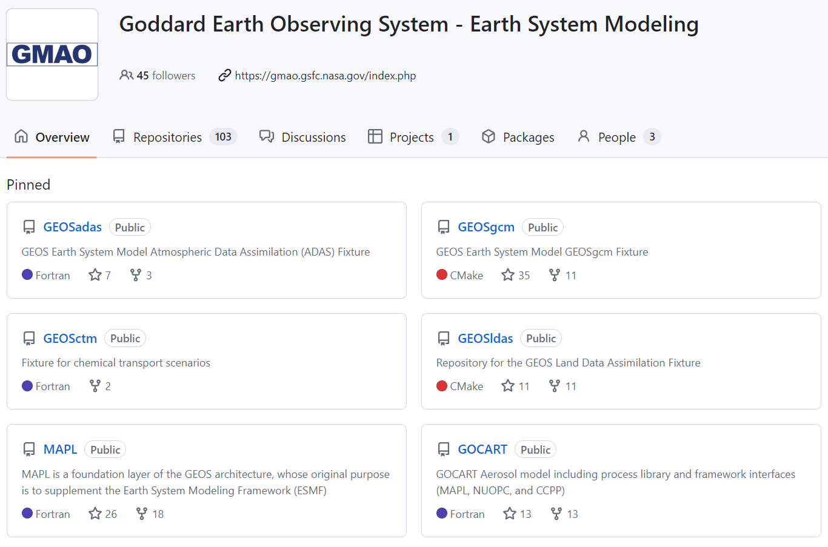Viewport: 828px width, 547px height.
Task: Click the CMake language dot on GEOSgcm
Action: coord(442,274)
